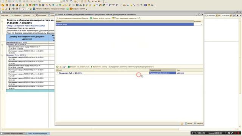This screenshot has height=136, width=242.
Task: Click 'M+' memory icon in top toolbar
Action: (96, 1)
